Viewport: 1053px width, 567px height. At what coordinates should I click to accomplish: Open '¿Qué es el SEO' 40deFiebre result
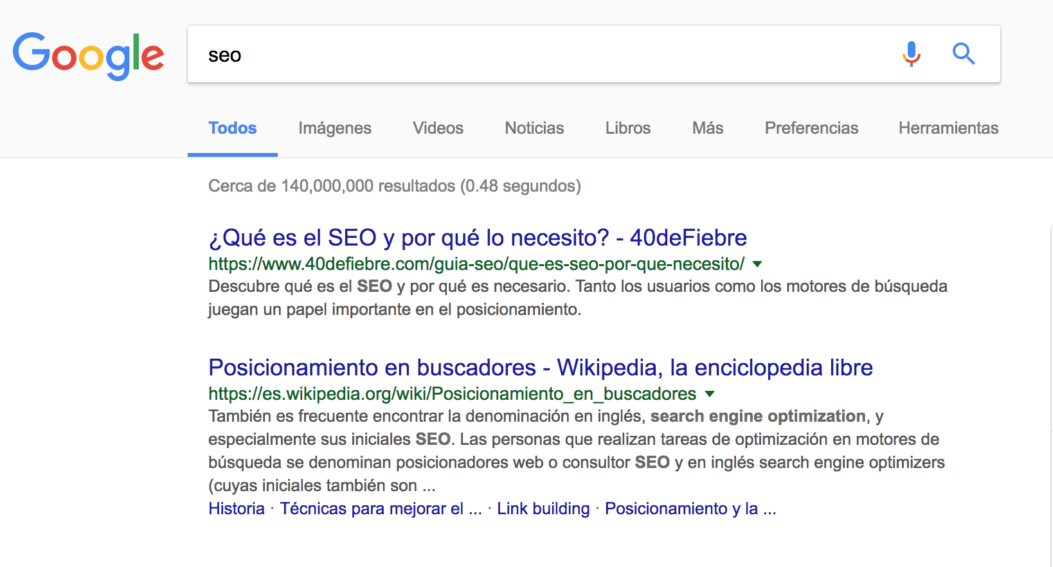click(x=478, y=238)
